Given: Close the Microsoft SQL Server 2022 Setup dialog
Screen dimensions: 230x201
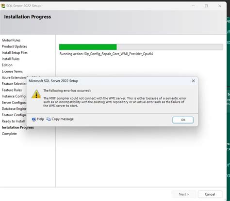Looking at the screenshot, I should click(193, 81).
